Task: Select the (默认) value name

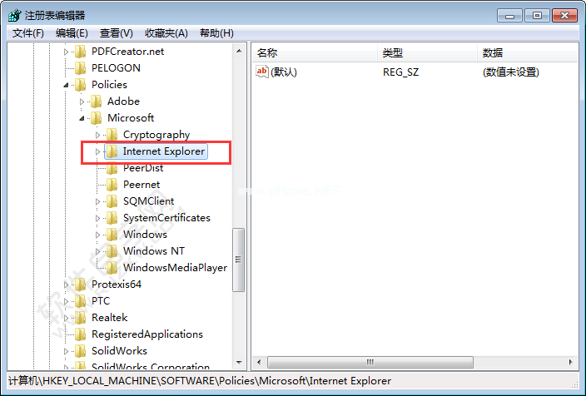Action: (x=284, y=72)
